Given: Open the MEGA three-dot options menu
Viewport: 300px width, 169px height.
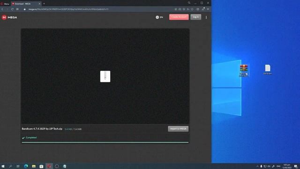Looking at the screenshot, I should [x=206, y=17].
